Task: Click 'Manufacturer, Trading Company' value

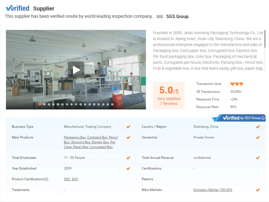Action: 87,127
